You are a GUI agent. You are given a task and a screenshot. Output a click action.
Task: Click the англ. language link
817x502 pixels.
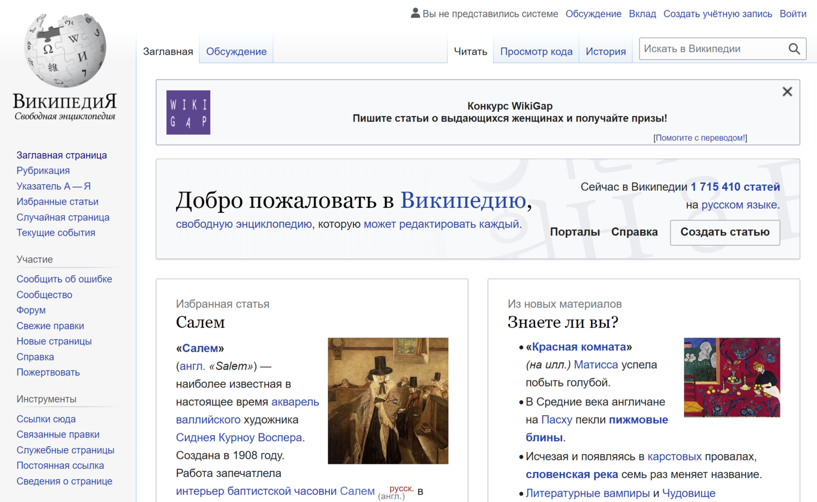(x=192, y=366)
